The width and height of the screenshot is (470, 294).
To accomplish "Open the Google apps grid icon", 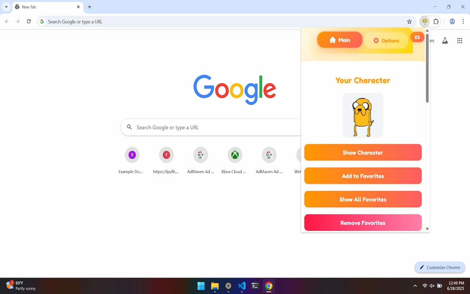I will 459,41.
